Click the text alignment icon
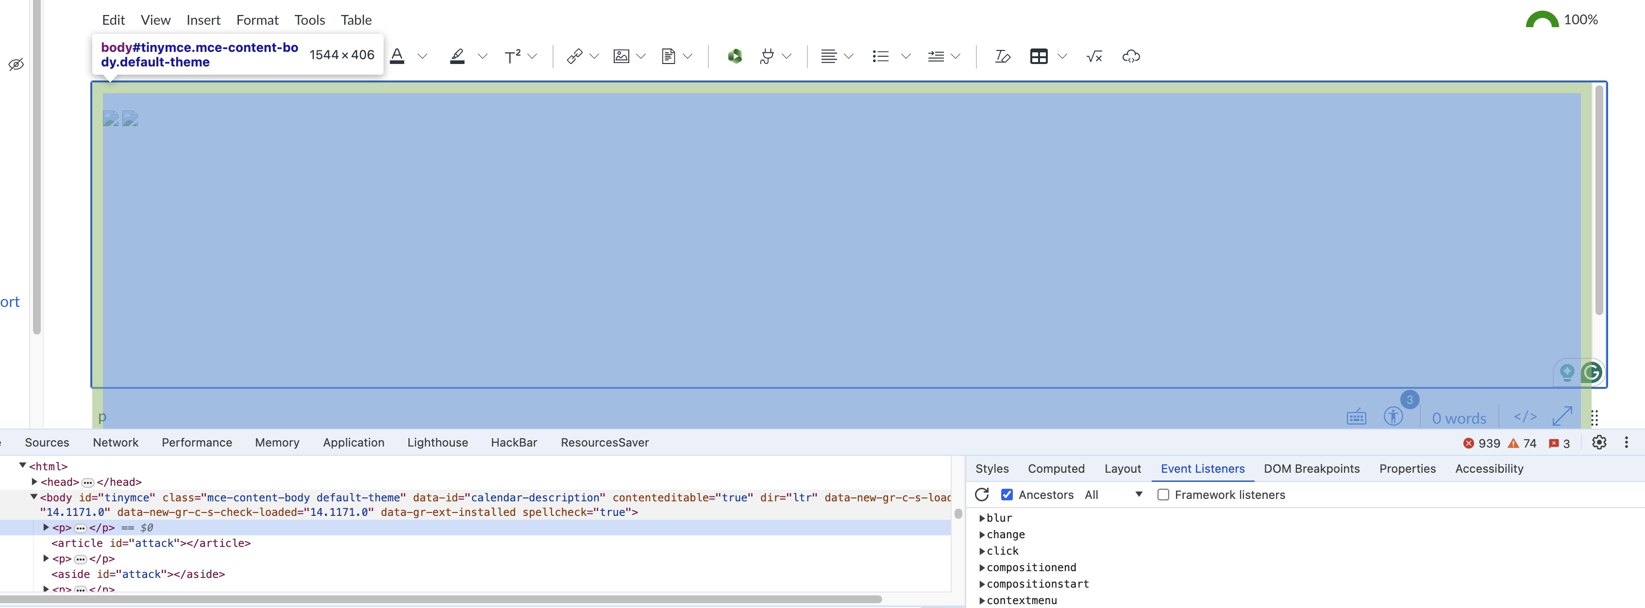 coord(828,56)
